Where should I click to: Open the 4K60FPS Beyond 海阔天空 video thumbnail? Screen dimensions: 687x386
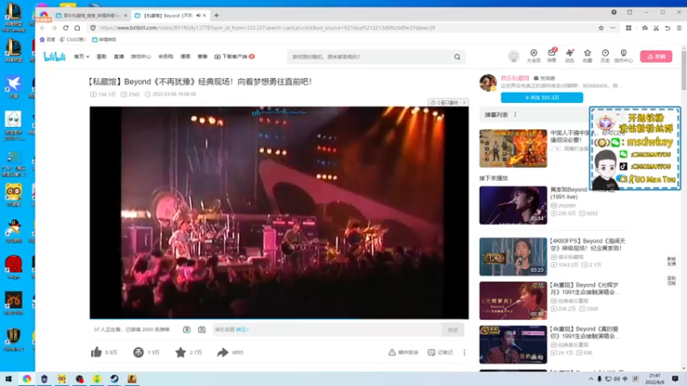pos(513,256)
